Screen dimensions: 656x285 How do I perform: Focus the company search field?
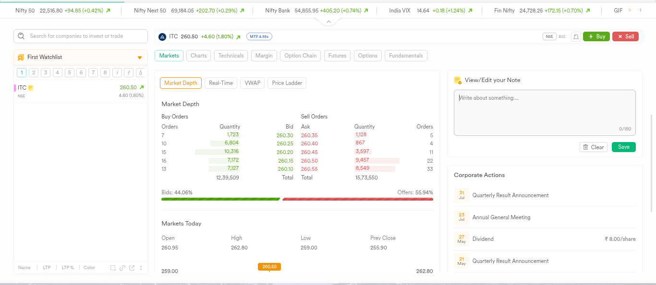[x=81, y=36]
